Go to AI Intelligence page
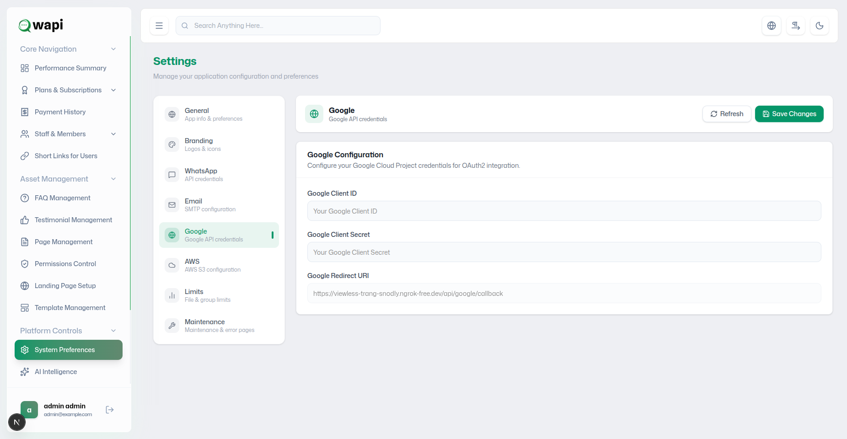The image size is (847, 439). pos(69,372)
